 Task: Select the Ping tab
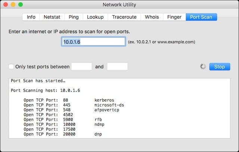click(x=73, y=17)
